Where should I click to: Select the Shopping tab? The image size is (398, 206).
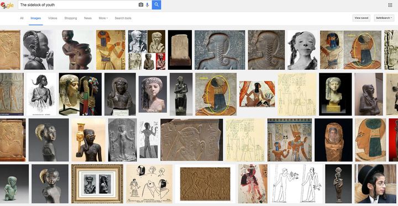[x=71, y=18]
